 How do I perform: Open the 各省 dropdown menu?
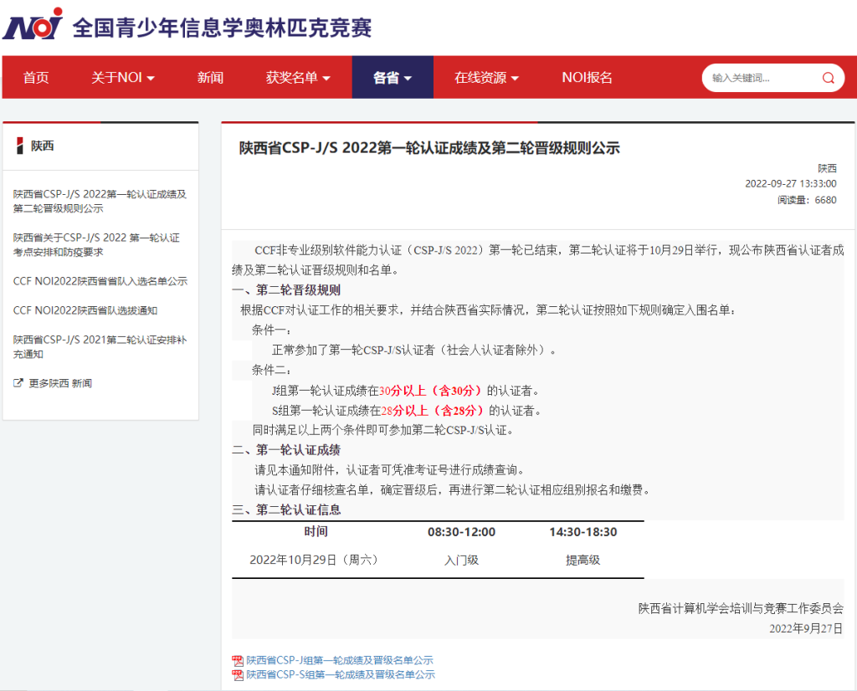(393, 78)
